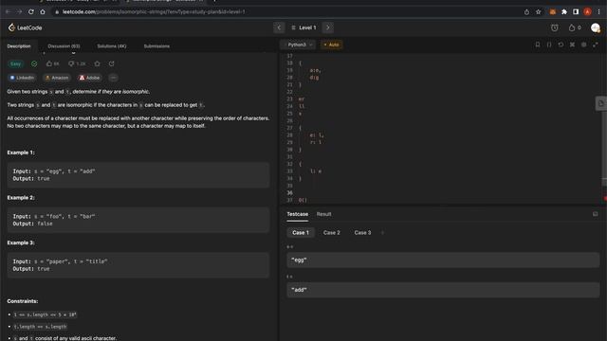
Task: Switch to the Discussion tab
Action: (64, 46)
